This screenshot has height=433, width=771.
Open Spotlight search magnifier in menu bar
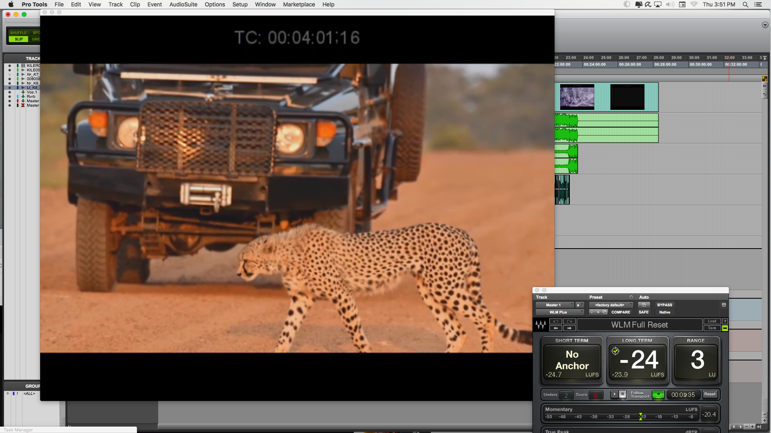coord(745,4)
